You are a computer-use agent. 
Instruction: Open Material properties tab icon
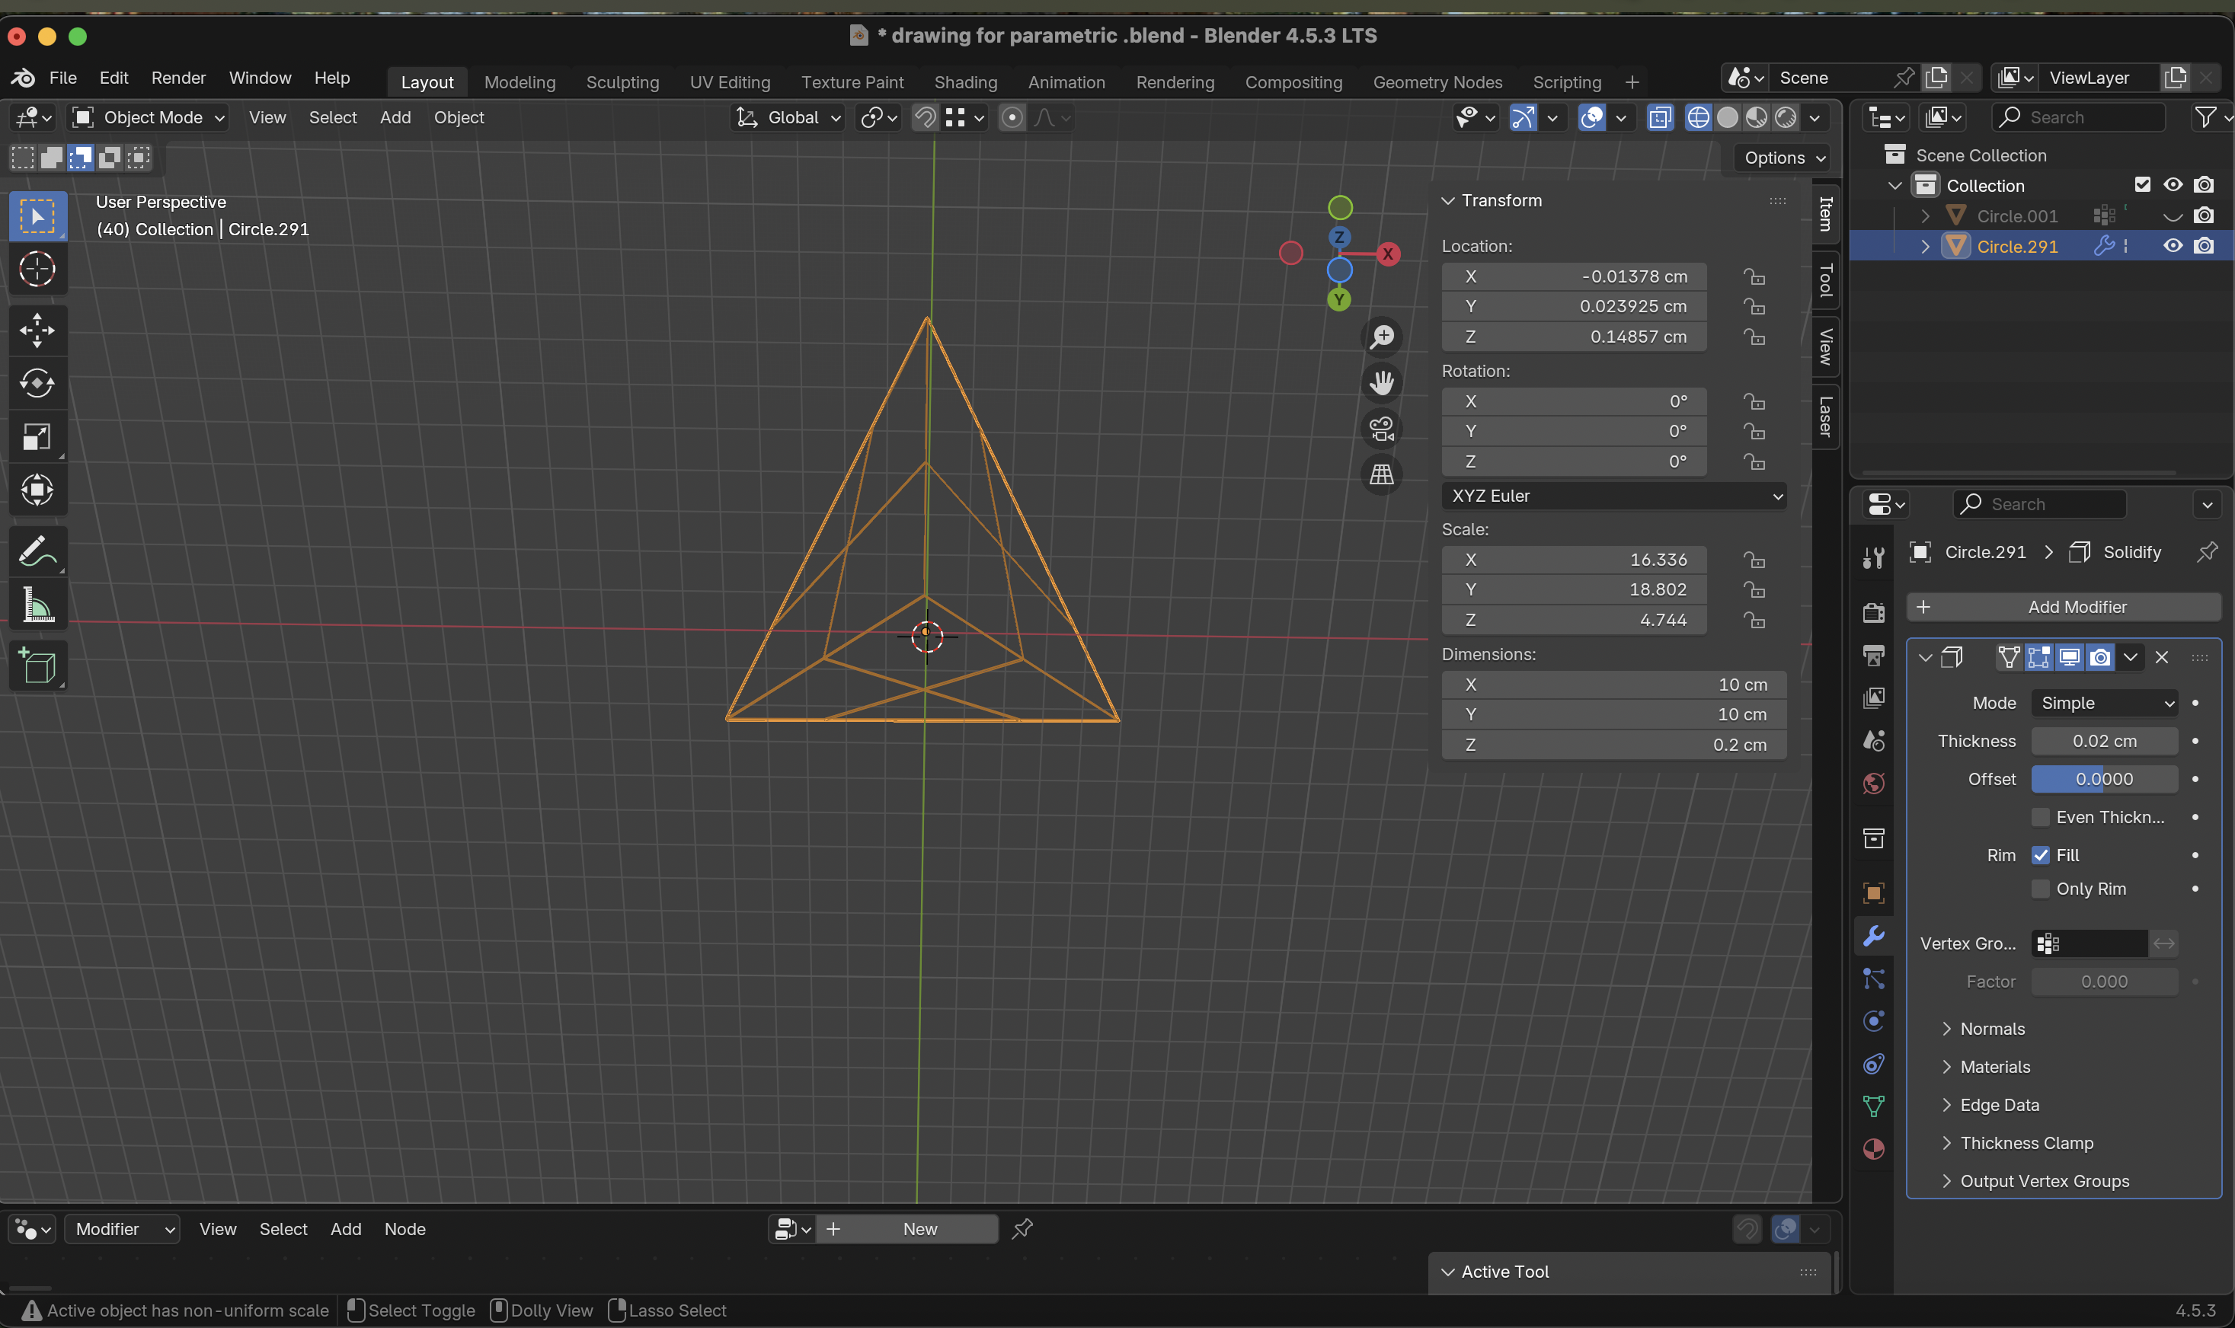(1873, 1149)
